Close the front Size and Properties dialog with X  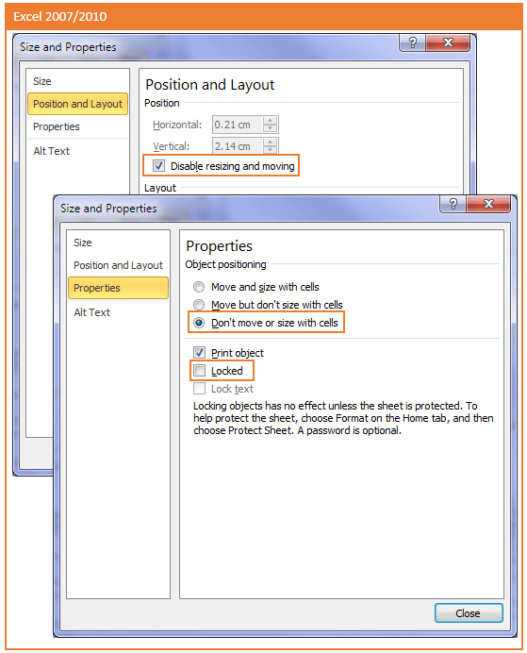488,204
